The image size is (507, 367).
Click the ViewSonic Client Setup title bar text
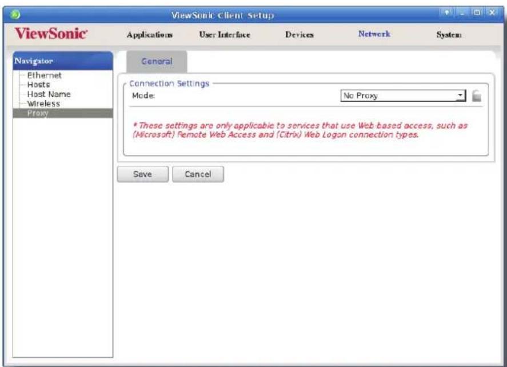click(x=222, y=15)
